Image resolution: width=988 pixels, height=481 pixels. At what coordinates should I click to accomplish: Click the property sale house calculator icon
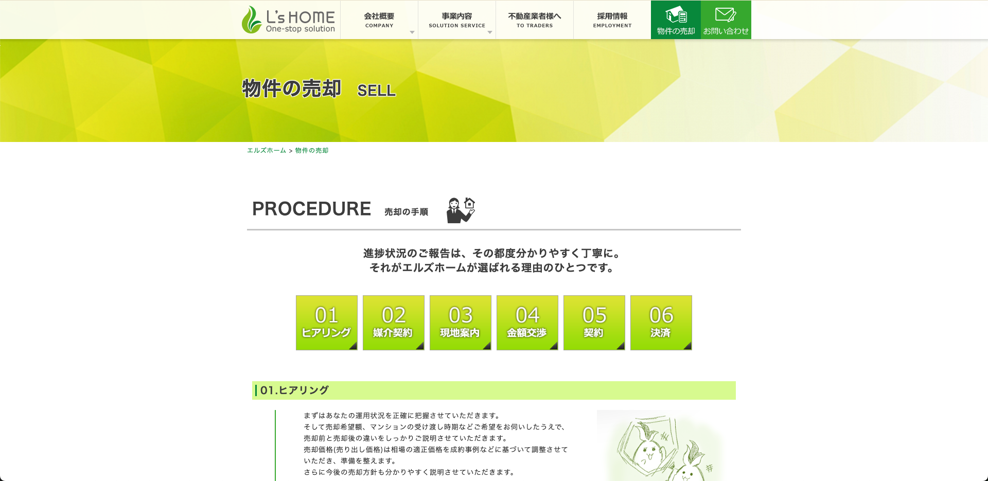[676, 15]
